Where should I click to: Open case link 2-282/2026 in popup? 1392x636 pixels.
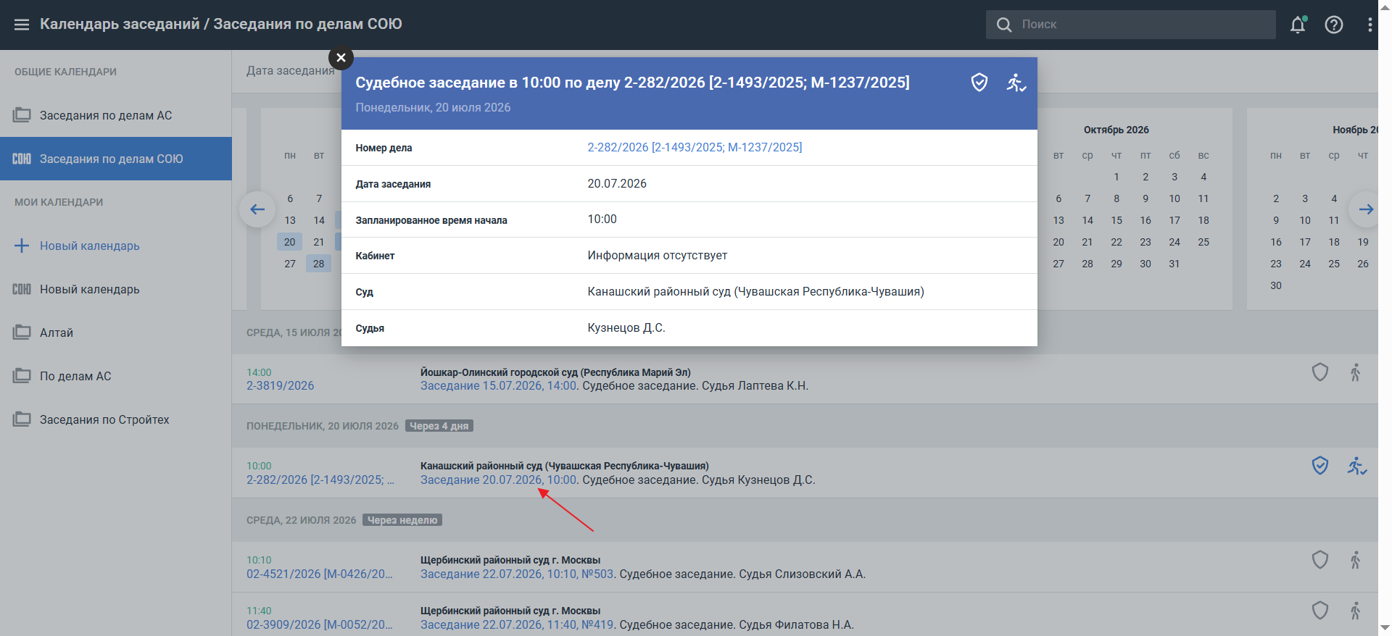click(x=695, y=147)
